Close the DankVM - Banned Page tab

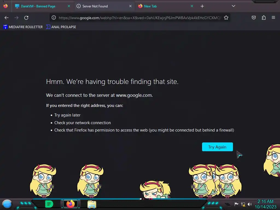click(69, 6)
